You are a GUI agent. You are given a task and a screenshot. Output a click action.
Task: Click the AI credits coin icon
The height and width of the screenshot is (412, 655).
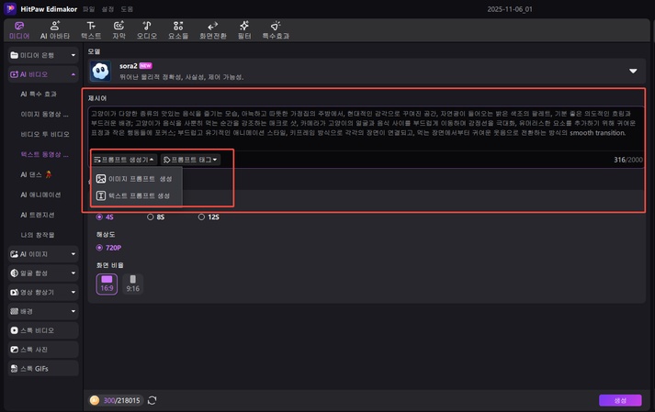95,400
